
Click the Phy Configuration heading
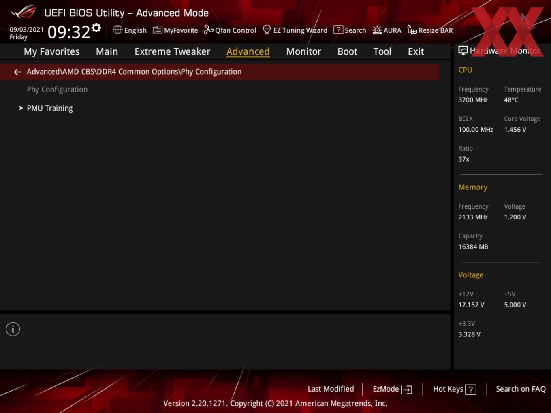click(57, 89)
